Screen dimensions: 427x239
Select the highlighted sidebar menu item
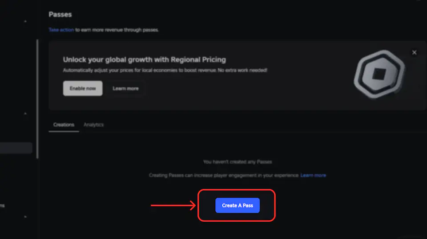pos(16,148)
